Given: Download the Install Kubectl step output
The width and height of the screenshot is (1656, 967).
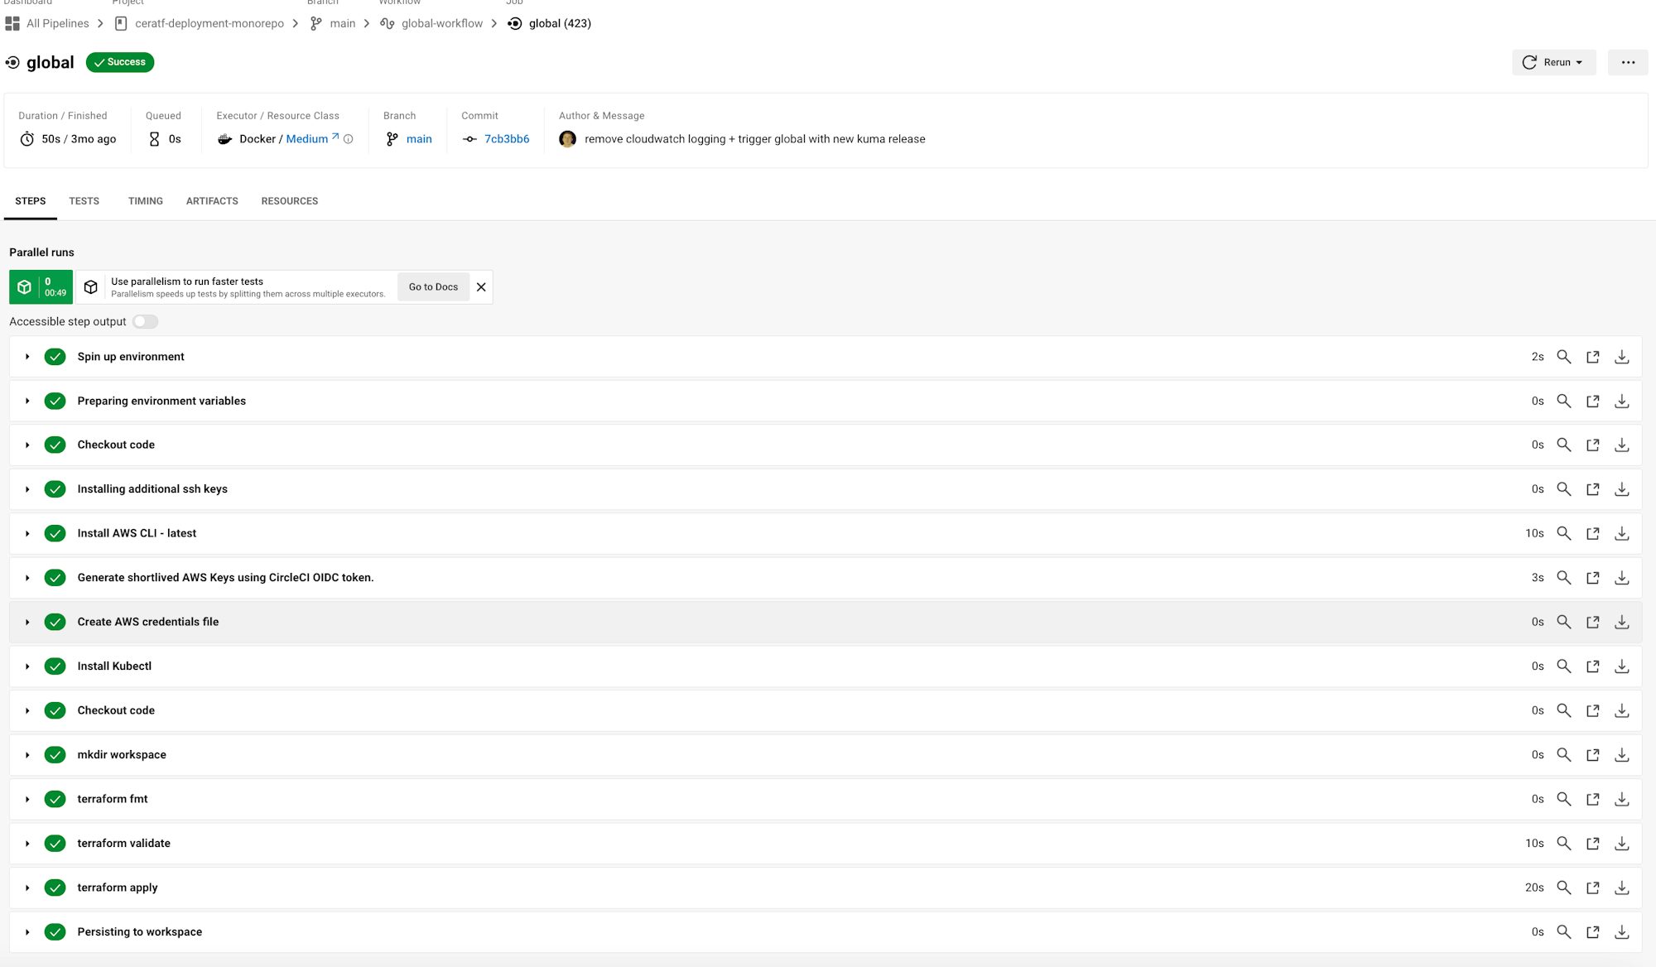Looking at the screenshot, I should click(x=1621, y=666).
